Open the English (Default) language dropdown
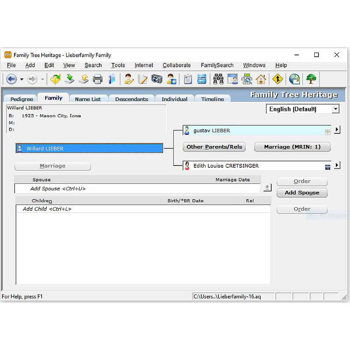Screen dimensions: 350x350 pyautogui.click(x=336, y=109)
